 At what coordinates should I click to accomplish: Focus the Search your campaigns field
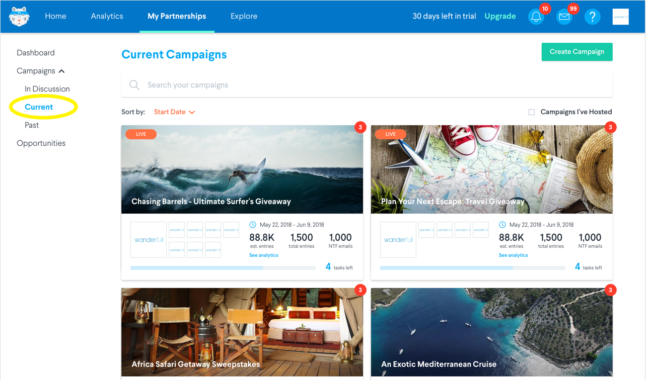pos(367,85)
